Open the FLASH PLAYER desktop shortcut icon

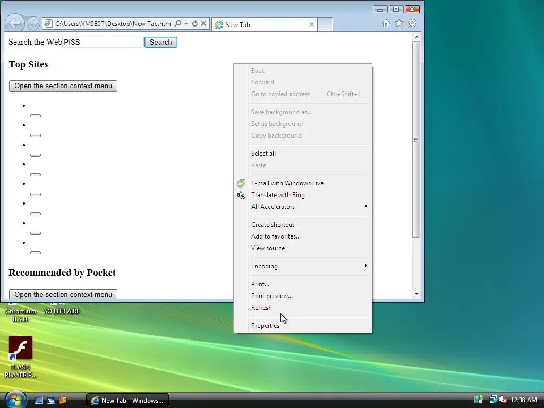(21, 348)
